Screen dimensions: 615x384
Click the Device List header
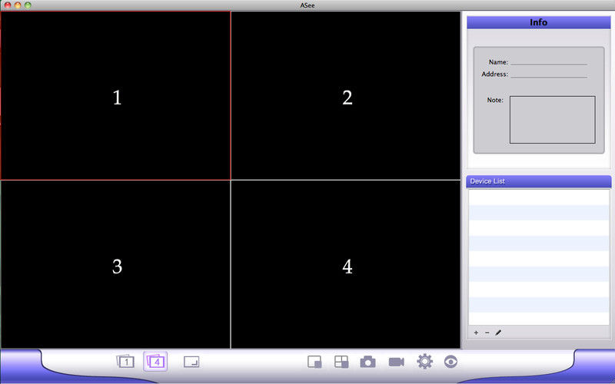click(539, 181)
